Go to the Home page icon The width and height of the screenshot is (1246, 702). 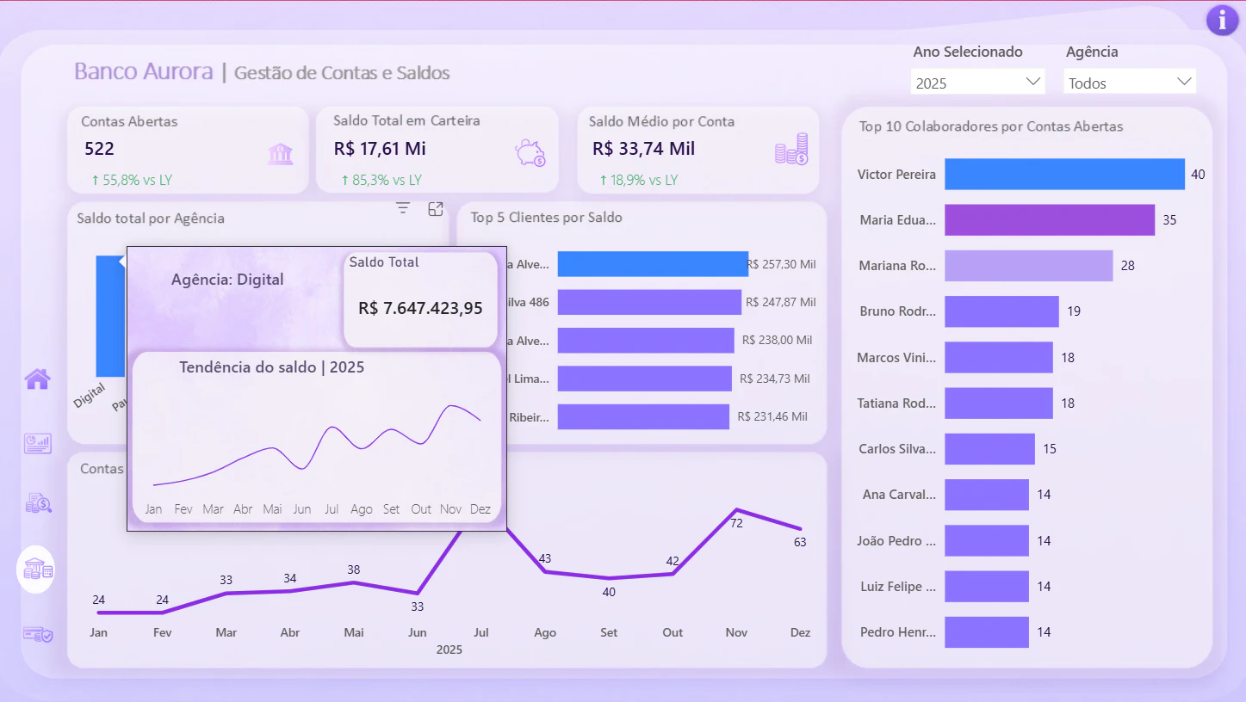37,379
